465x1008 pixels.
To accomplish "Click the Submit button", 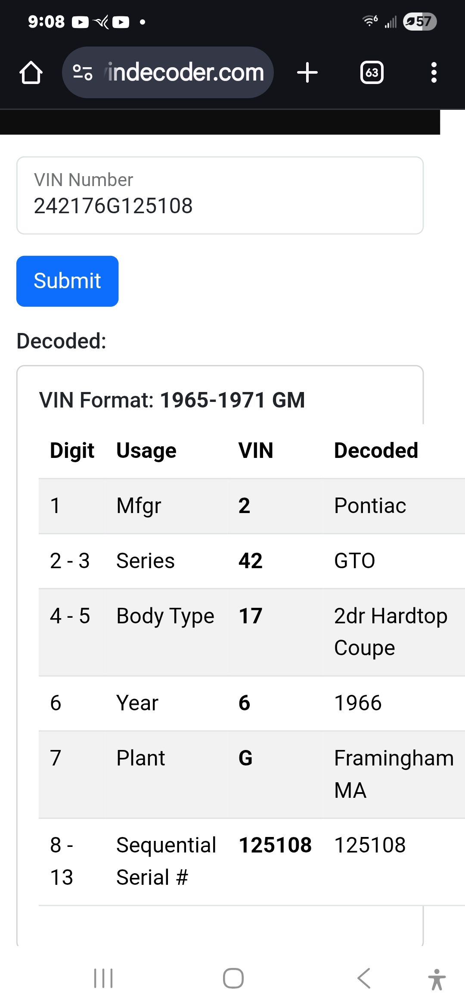I will coord(68,281).
